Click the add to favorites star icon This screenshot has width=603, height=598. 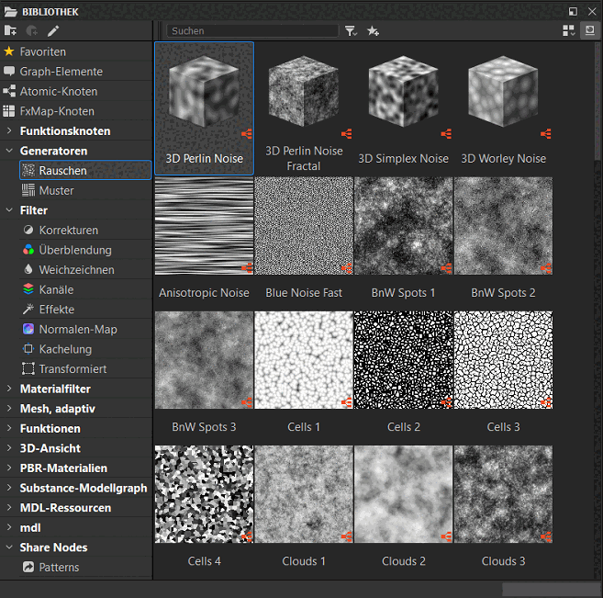tap(373, 31)
